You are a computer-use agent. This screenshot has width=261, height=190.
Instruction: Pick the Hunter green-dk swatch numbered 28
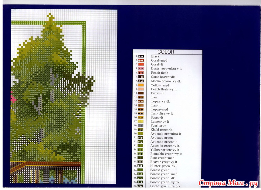(x=140, y=166)
